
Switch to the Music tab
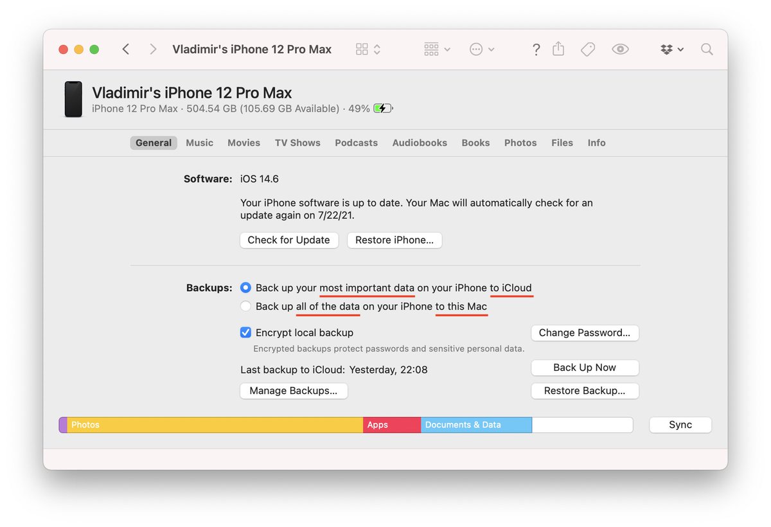(x=199, y=143)
